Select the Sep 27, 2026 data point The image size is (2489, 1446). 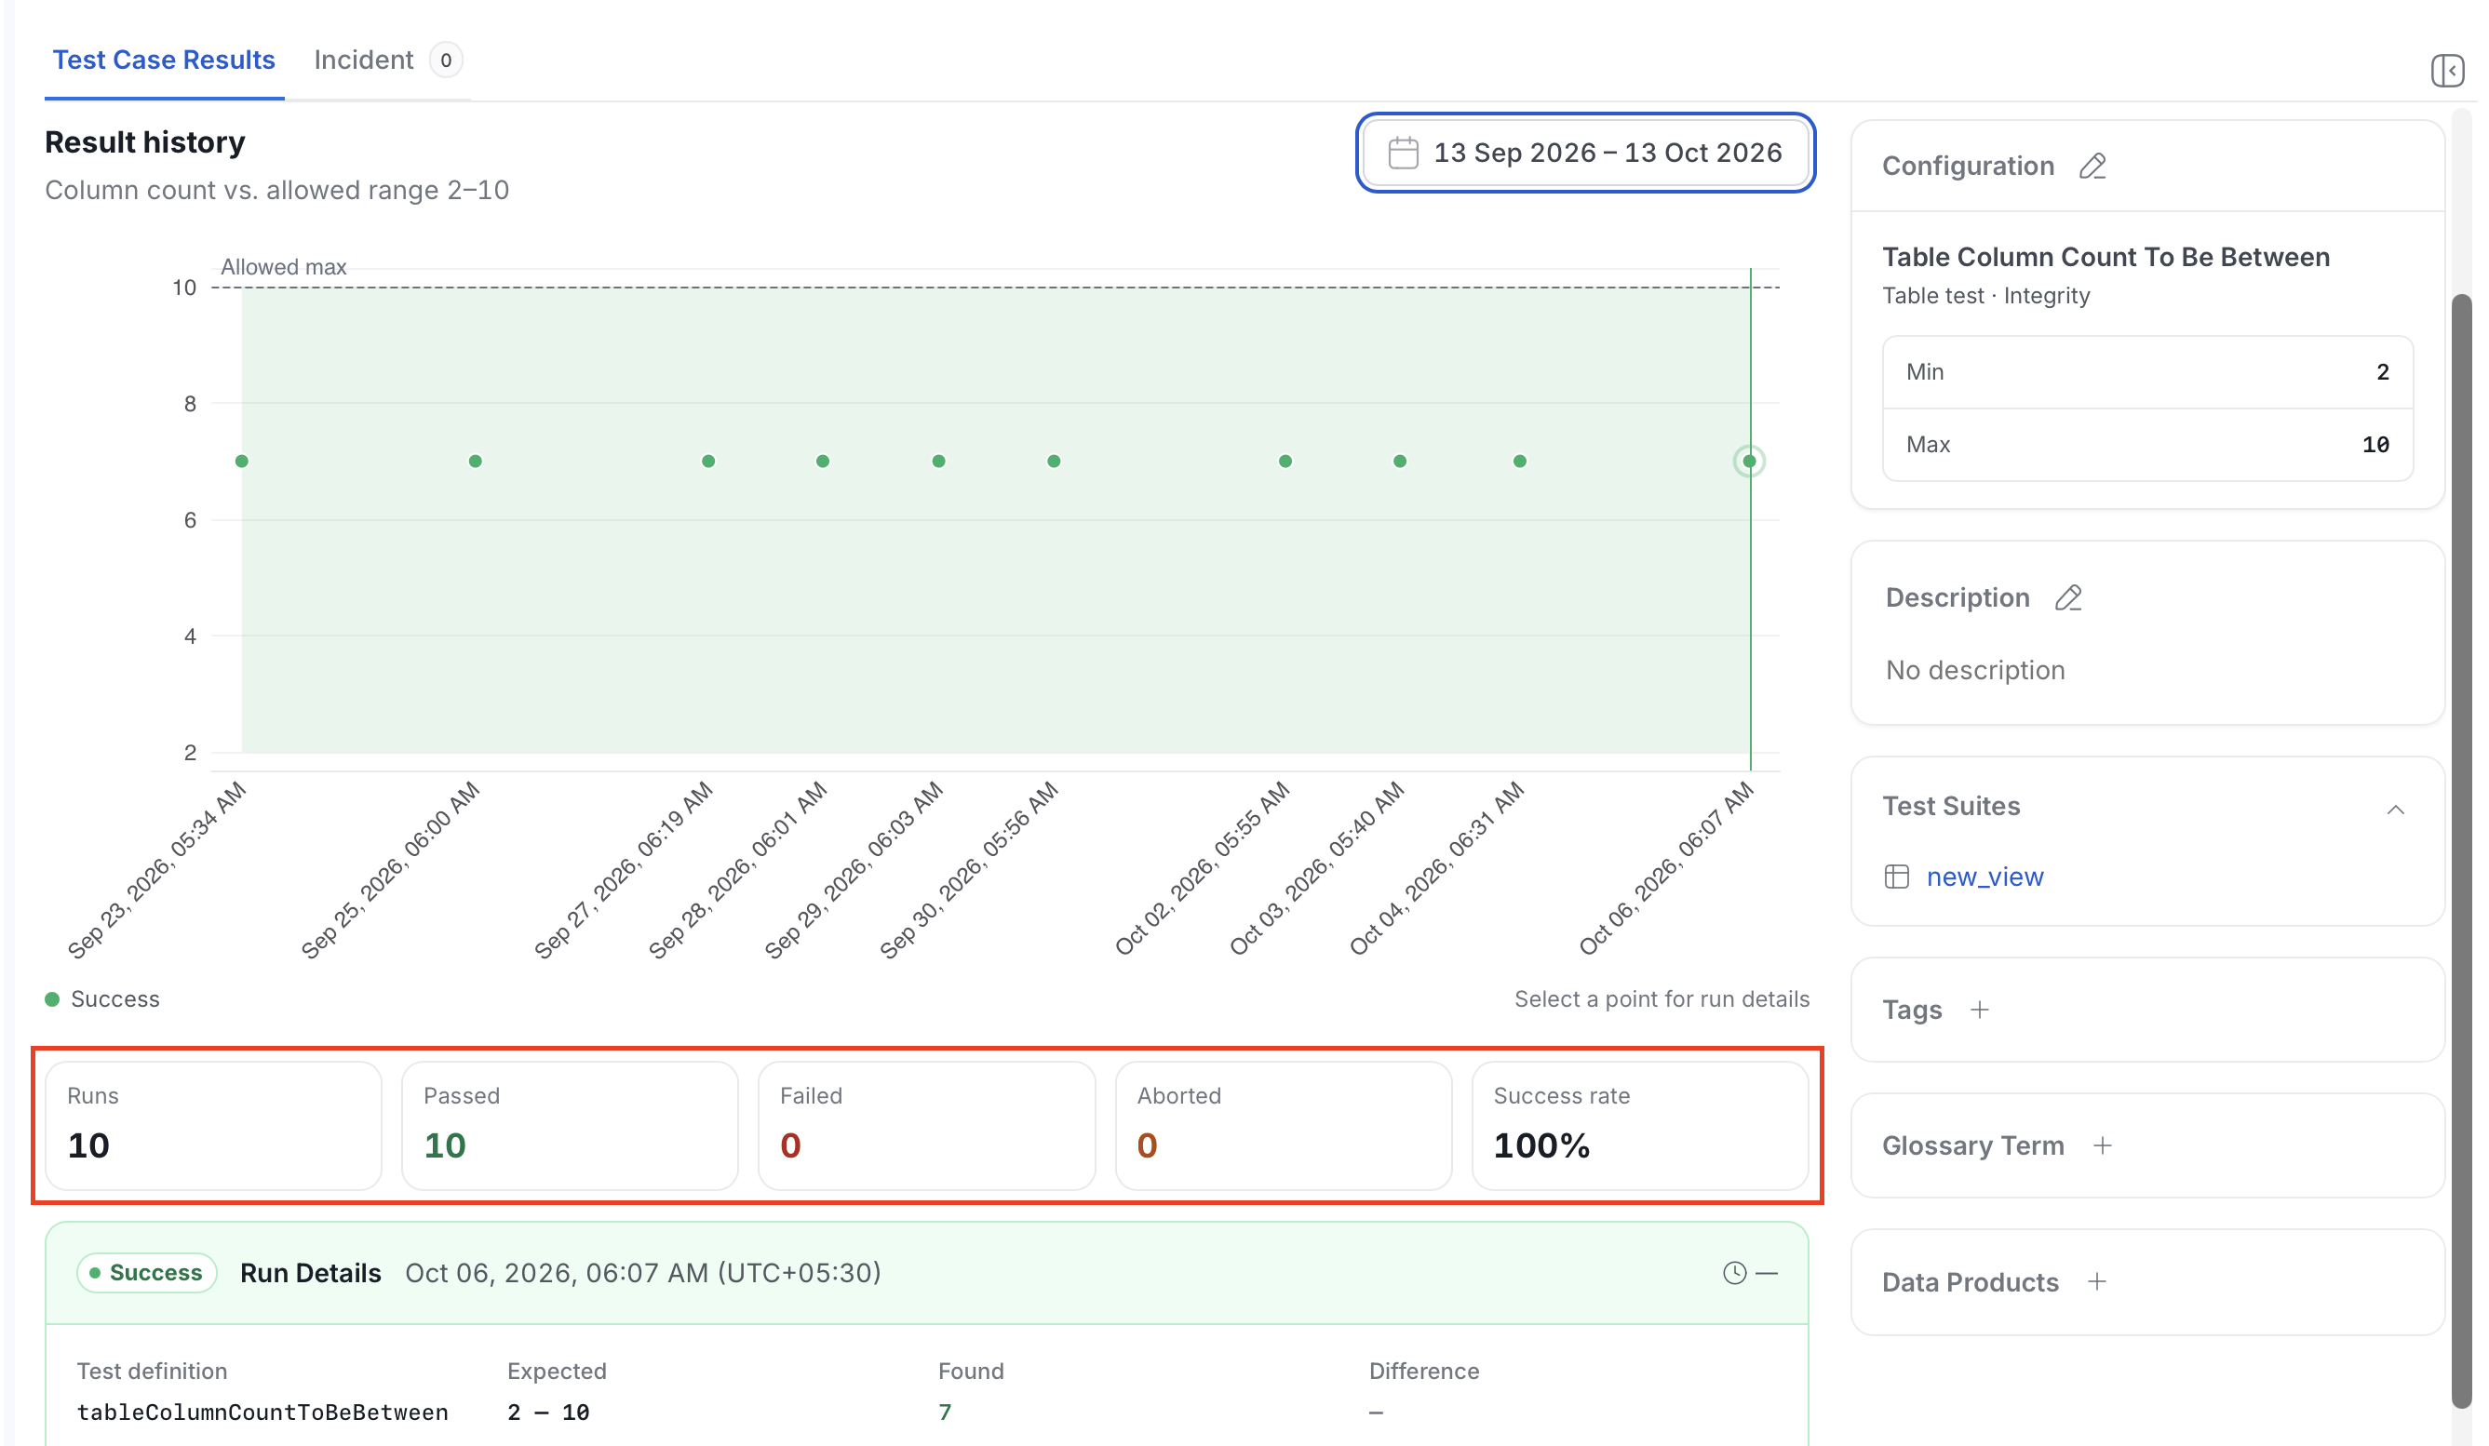pos(708,461)
